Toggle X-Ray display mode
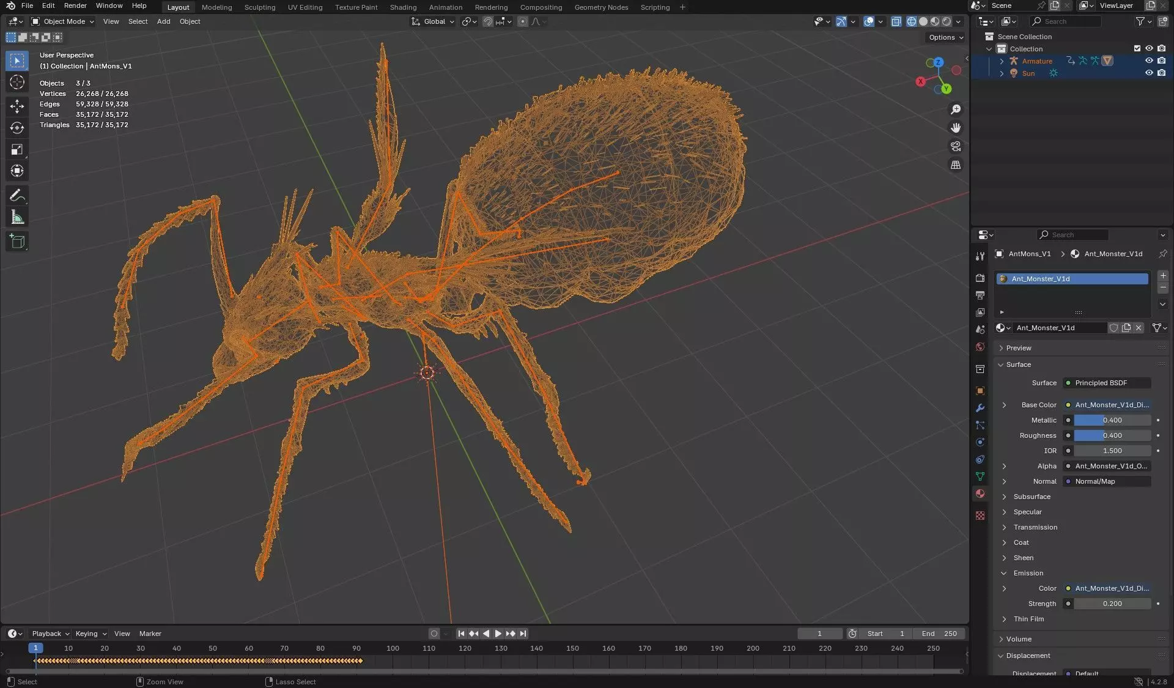Image resolution: width=1174 pixels, height=688 pixels. pyautogui.click(x=896, y=21)
